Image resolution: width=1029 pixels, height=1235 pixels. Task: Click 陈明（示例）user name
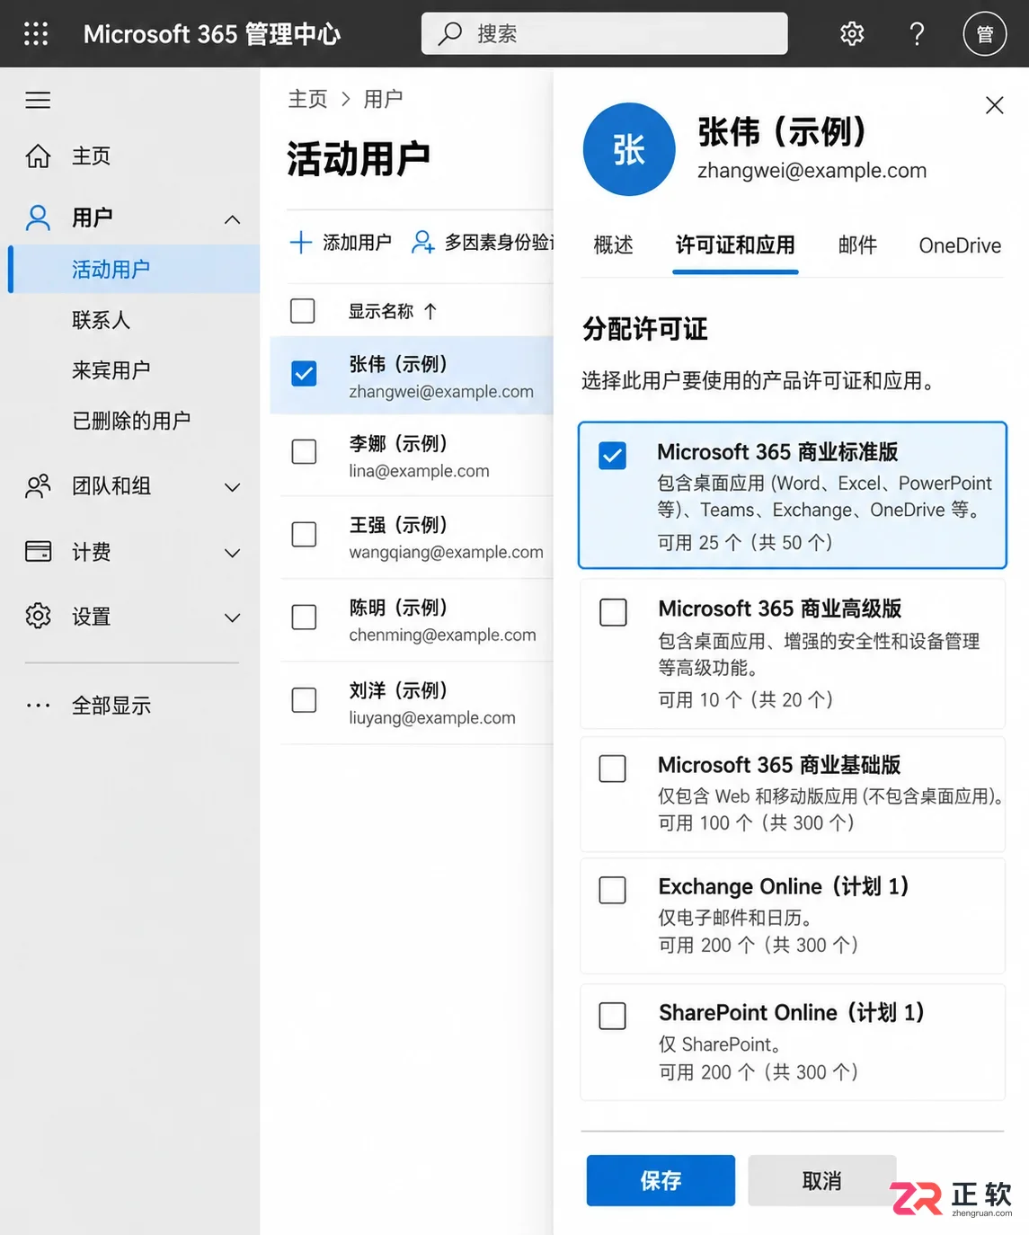click(x=398, y=607)
